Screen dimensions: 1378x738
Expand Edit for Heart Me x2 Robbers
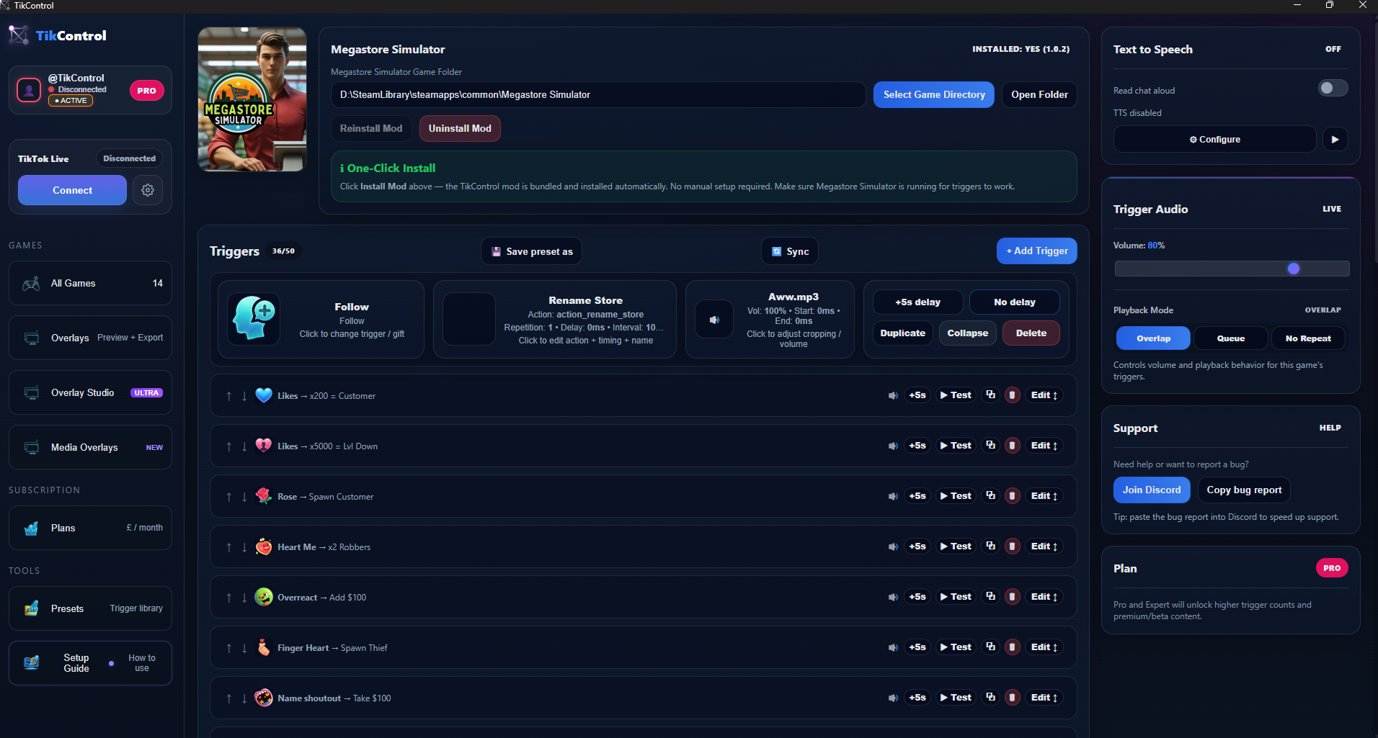coord(1044,546)
